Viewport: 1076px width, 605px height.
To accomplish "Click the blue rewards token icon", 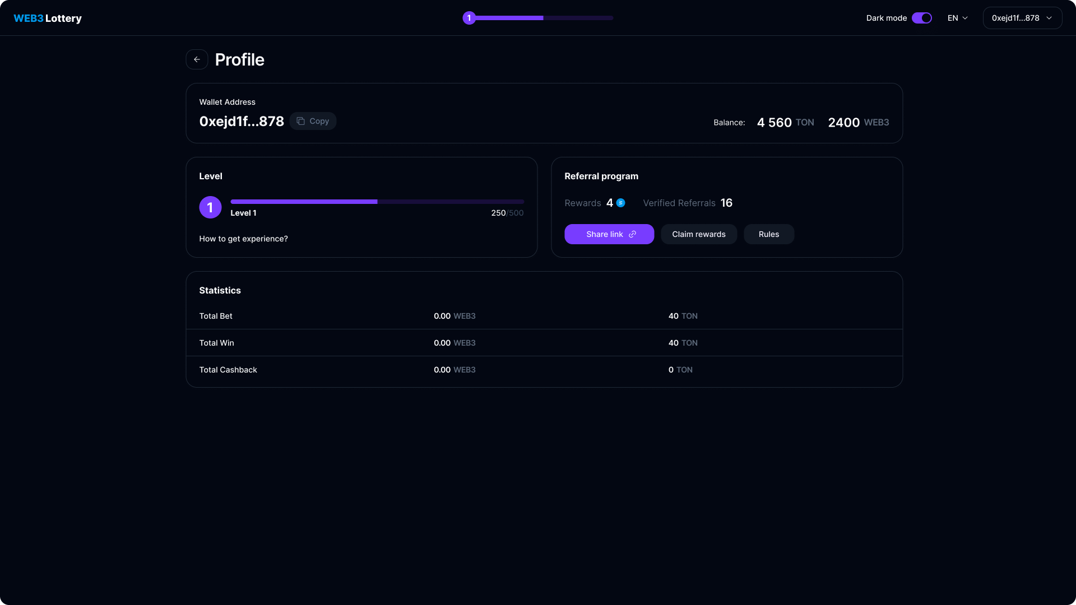I will pyautogui.click(x=621, y=203).
